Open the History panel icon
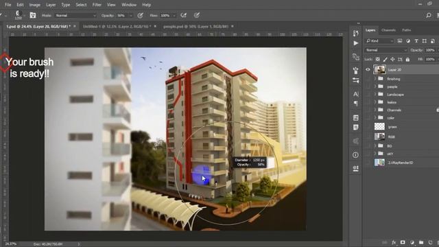The width and height of the screenshot is (439, 247). click(x=355, y=34)
